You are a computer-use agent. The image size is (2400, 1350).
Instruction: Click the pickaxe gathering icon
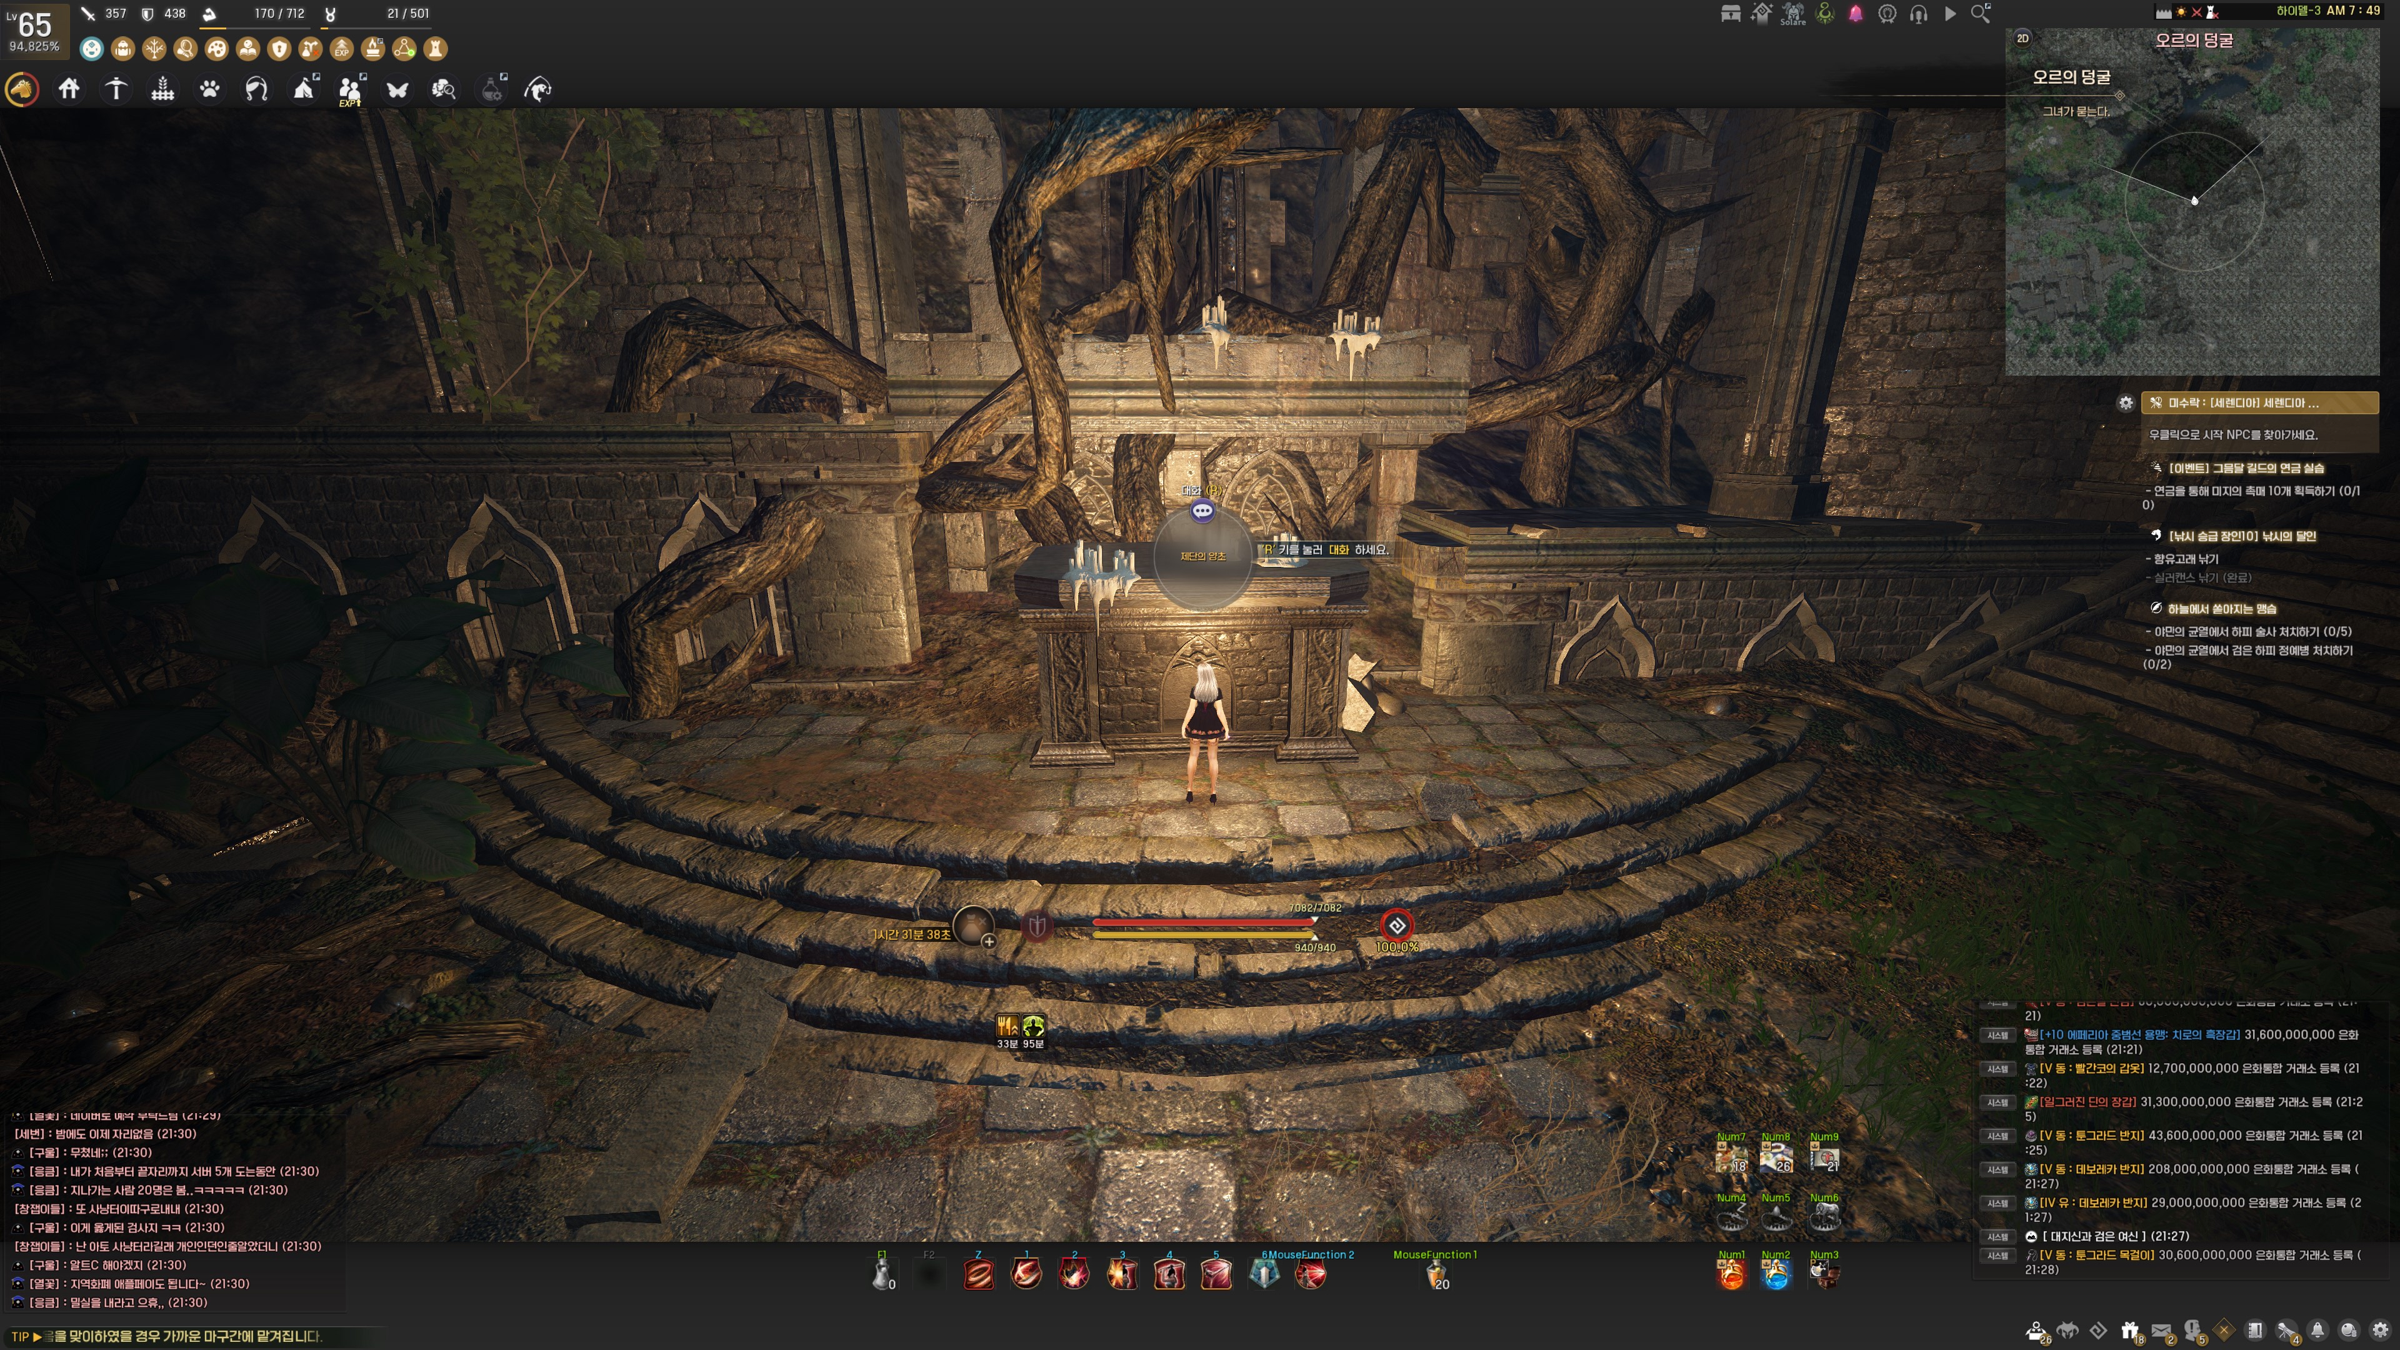116,89
